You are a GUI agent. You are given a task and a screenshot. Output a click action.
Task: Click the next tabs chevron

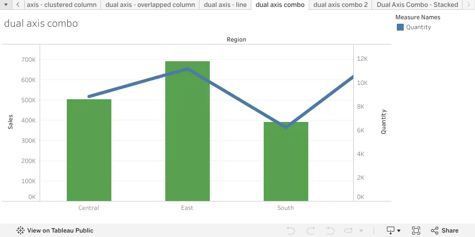(x=469, y=4)
